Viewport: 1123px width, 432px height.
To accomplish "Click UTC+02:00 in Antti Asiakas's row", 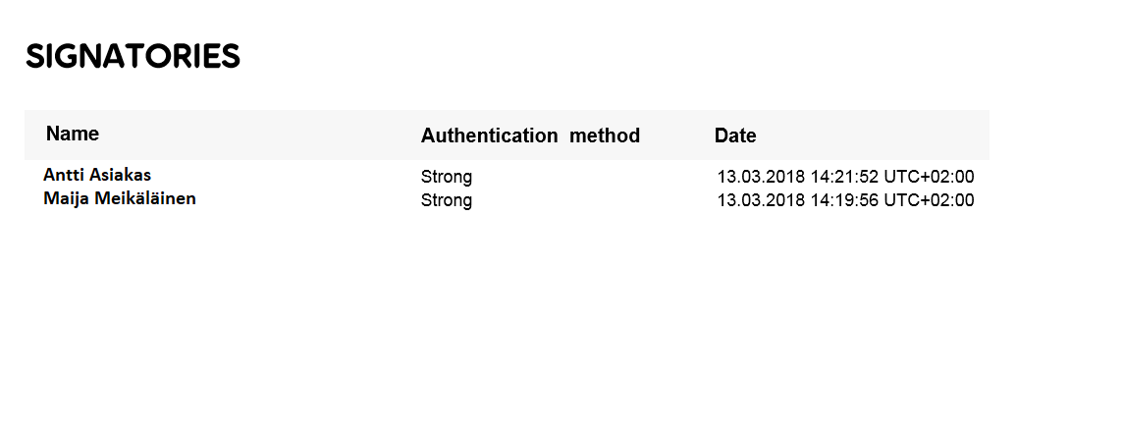I will 929,177.
